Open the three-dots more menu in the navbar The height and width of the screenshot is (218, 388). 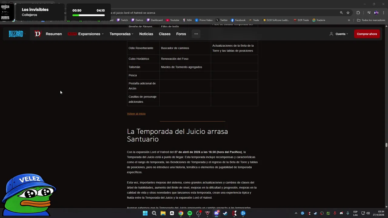pos(196,34)
